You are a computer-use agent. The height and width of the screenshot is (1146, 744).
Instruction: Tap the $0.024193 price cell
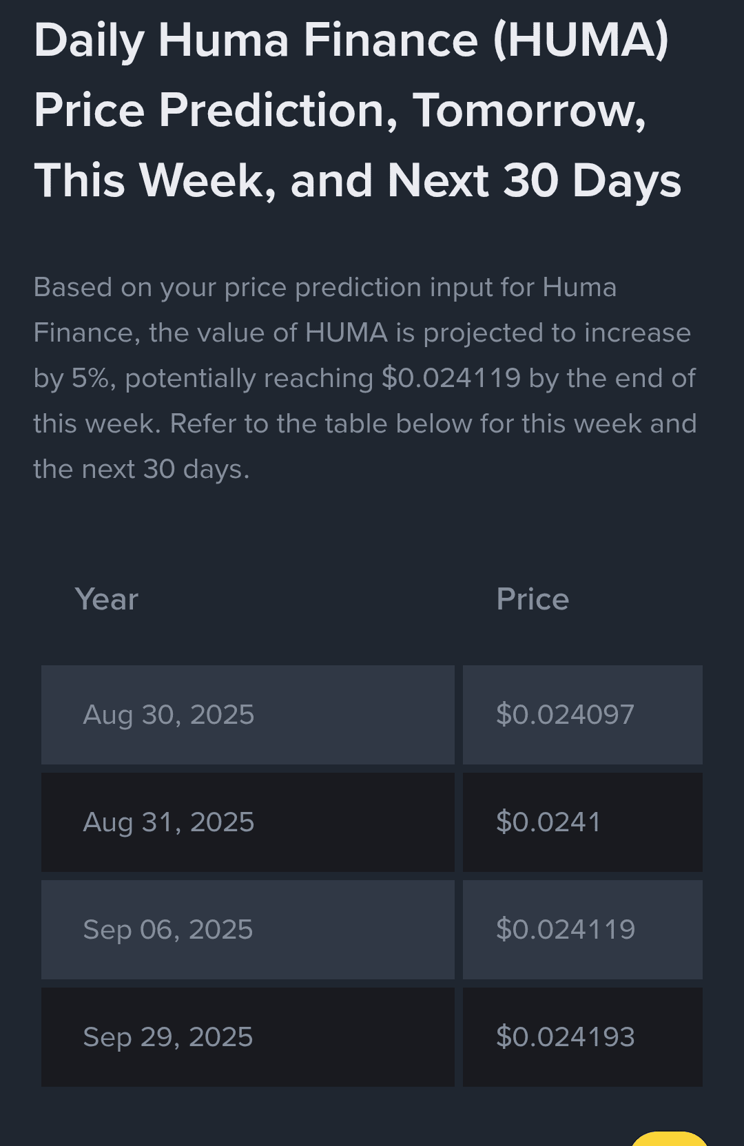583,1037
